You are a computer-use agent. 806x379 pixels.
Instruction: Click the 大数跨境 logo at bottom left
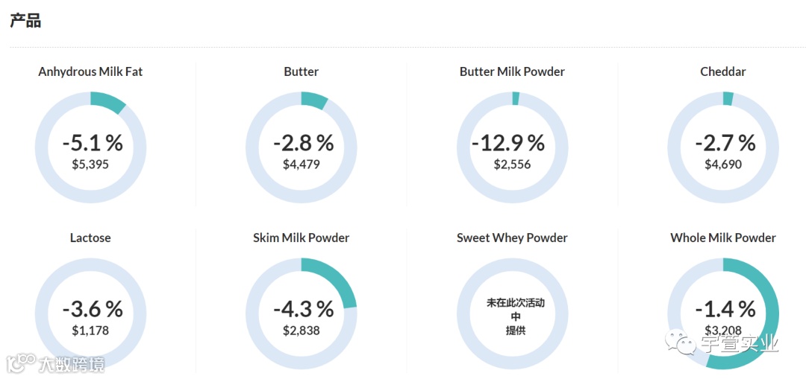click(x=55, y=364)
